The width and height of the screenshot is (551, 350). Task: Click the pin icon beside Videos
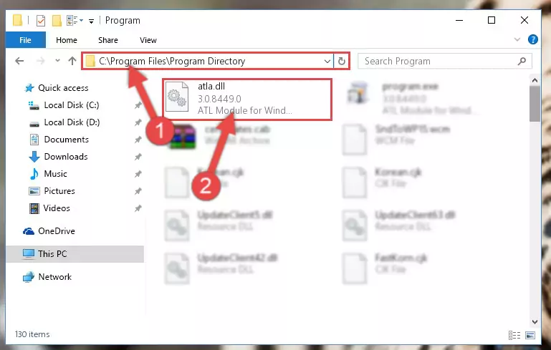[x=138, y=208]
